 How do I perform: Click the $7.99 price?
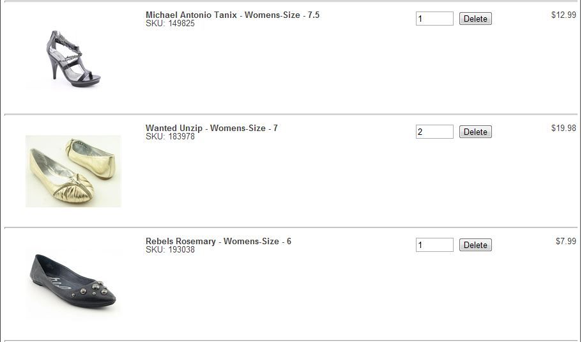(565, 241)
